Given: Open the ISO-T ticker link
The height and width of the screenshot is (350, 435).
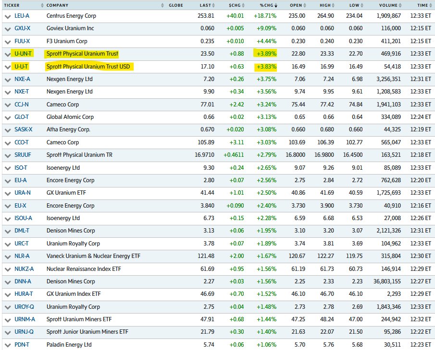Looking at the screenshot, I should click(21, 168).
